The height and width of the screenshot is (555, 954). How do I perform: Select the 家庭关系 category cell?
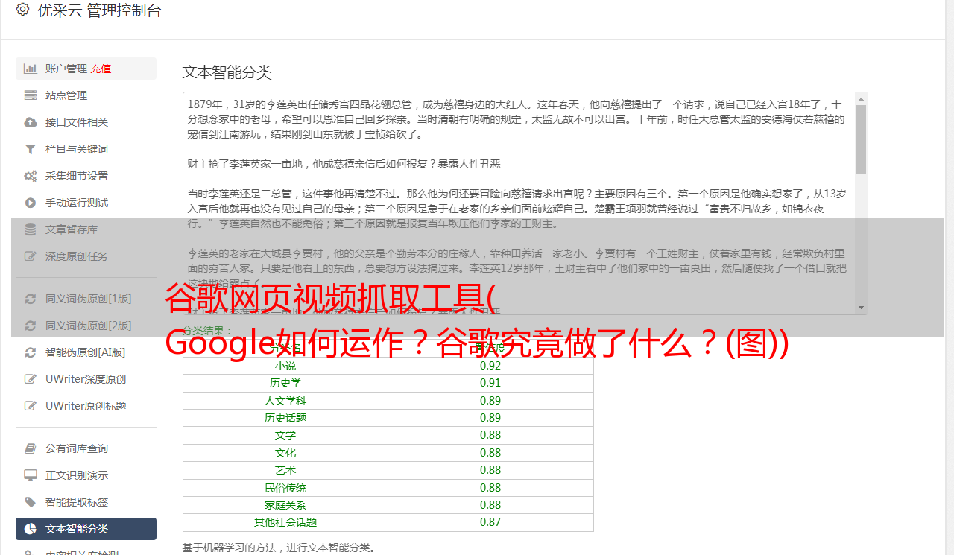coord(285,505)
